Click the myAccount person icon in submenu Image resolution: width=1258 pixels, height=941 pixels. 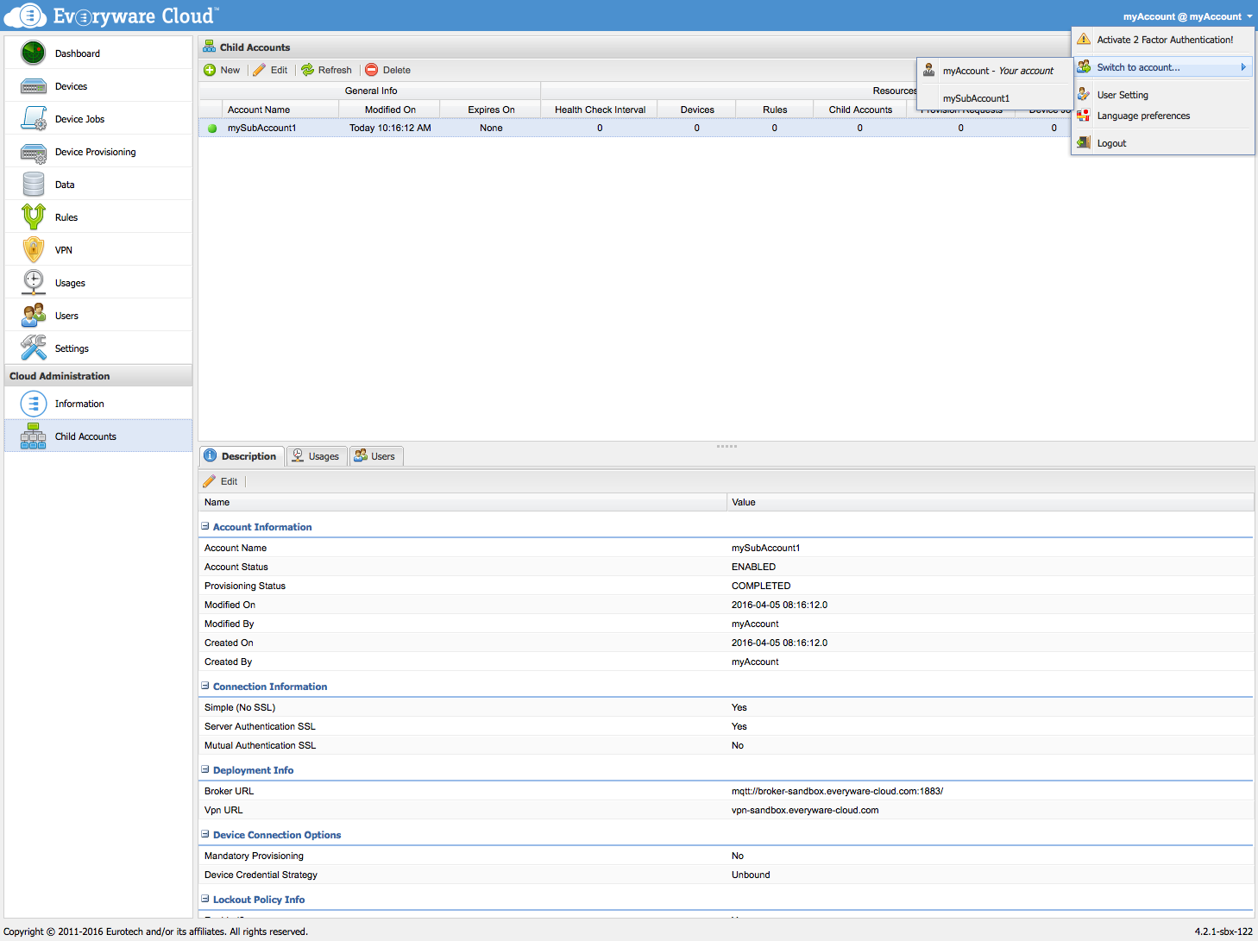928,70
